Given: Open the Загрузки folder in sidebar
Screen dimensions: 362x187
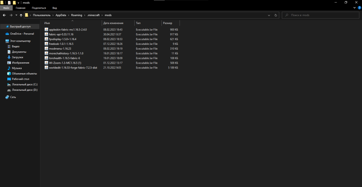Looking at the screenshot, I should pyautogui.click(x=17, y=57).
